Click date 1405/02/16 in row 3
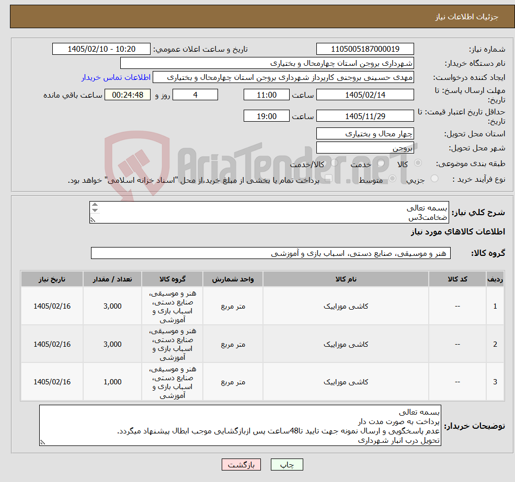Viewport: 515px width, 482px height. pos(52,382)
